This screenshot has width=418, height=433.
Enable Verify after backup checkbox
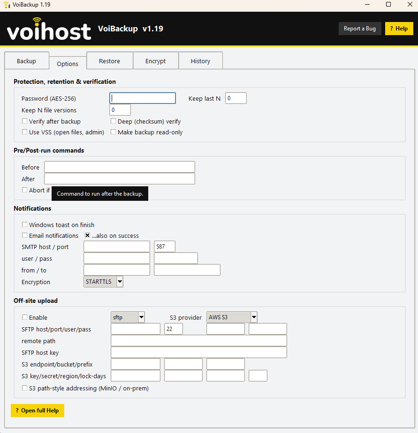(25, 121)
